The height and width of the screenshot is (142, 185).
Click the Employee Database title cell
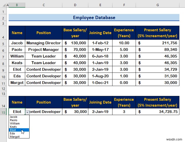tap(94, 18)
